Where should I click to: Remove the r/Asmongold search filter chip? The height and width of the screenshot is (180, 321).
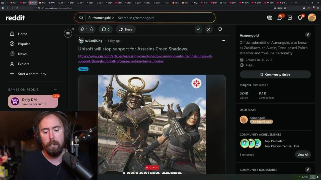pyautogui.click(x=113, y=18)
